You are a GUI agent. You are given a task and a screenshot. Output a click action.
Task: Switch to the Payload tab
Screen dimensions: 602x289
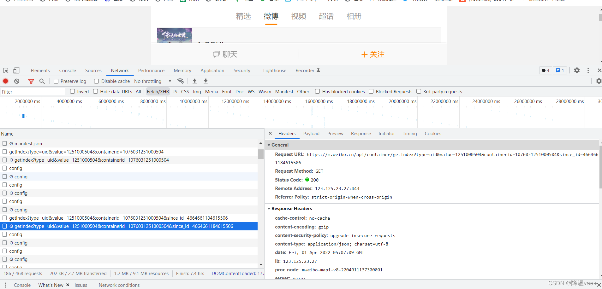[x=311, y=134]
